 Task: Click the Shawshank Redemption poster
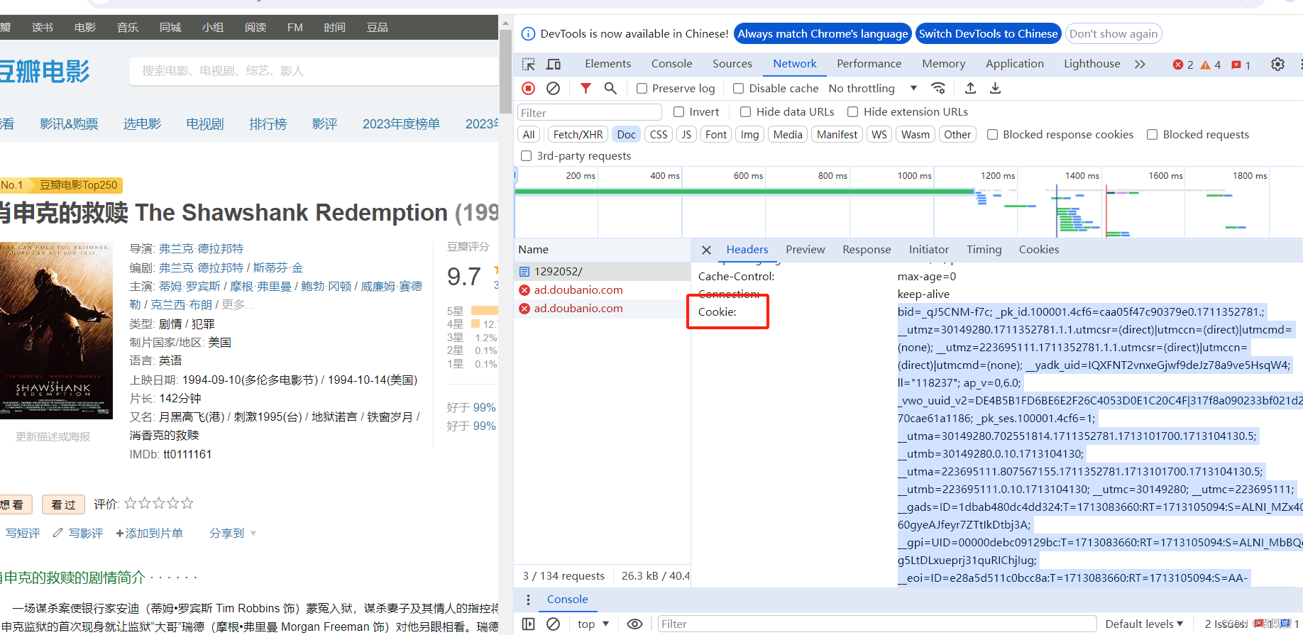(56, 331)
